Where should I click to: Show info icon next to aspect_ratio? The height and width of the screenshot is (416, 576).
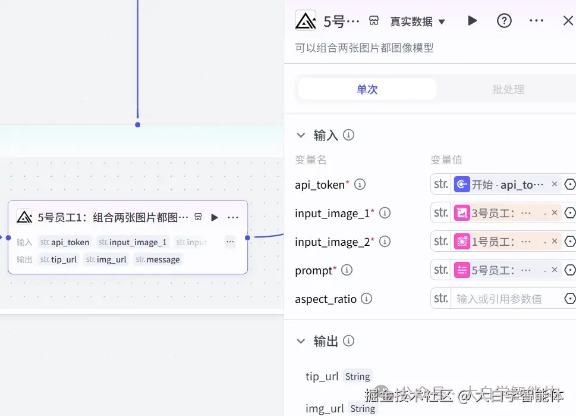[x=366, y=298]
